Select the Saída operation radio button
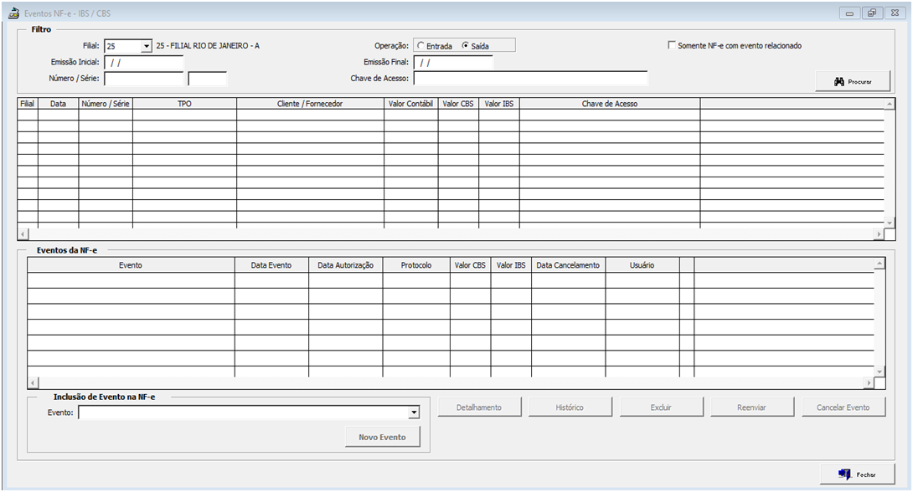 pos(467,46)
